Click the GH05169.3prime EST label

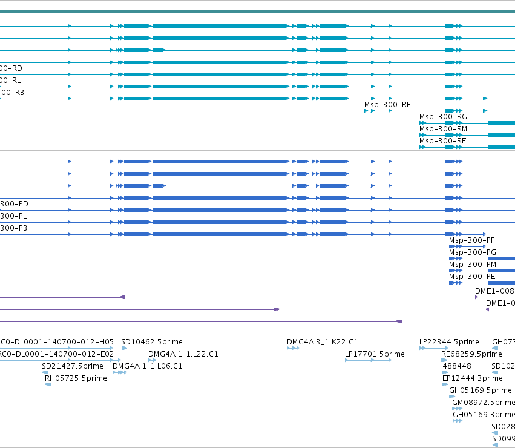click(x=484, y=415)
